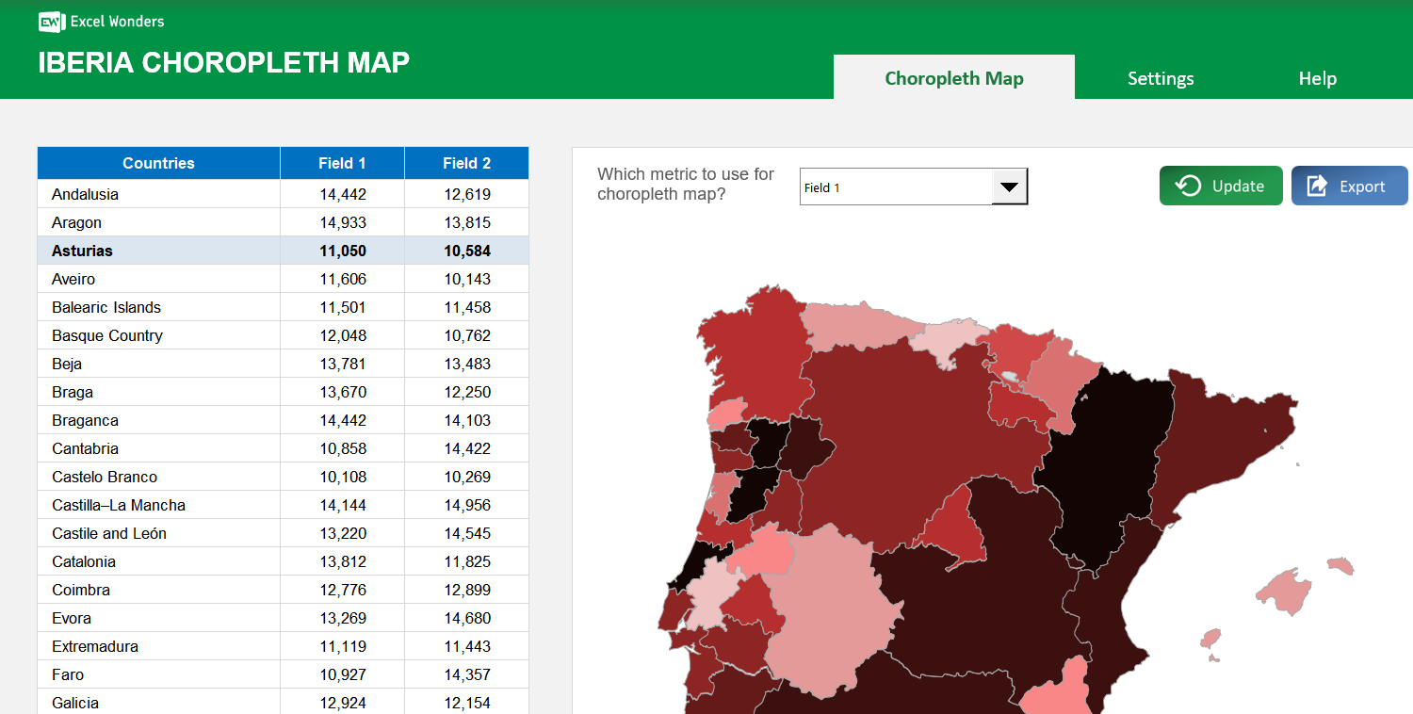This screenshot has width=1413, height=714.
Task: Click the Field 2 column header
Action: [466, 163]
